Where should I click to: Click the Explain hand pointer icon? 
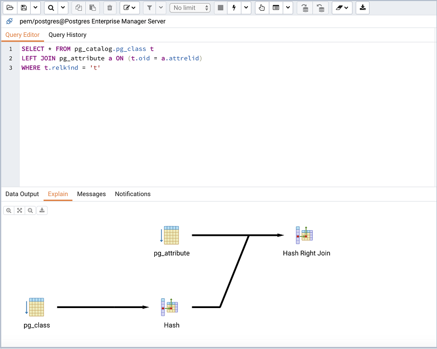tap(262, 8)
